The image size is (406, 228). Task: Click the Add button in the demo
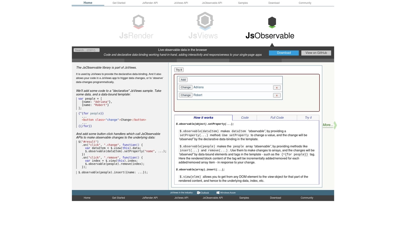point(183,79)
